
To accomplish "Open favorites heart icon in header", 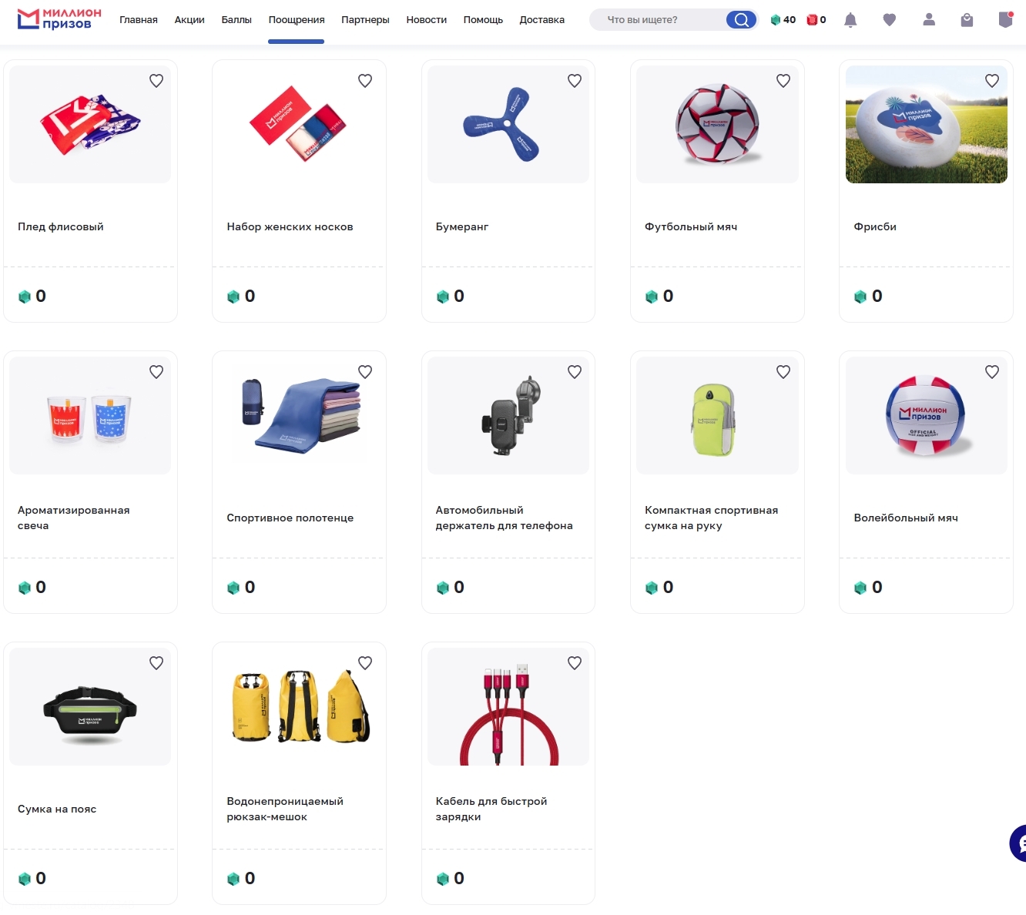I will [890, 20].
